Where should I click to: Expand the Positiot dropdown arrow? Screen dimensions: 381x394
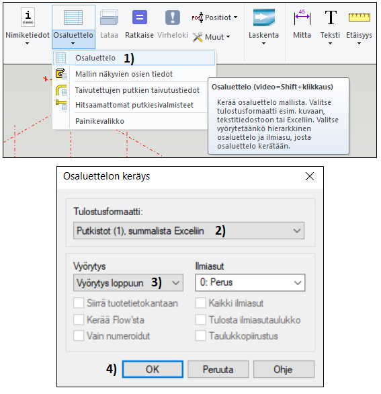pos(236,17)
